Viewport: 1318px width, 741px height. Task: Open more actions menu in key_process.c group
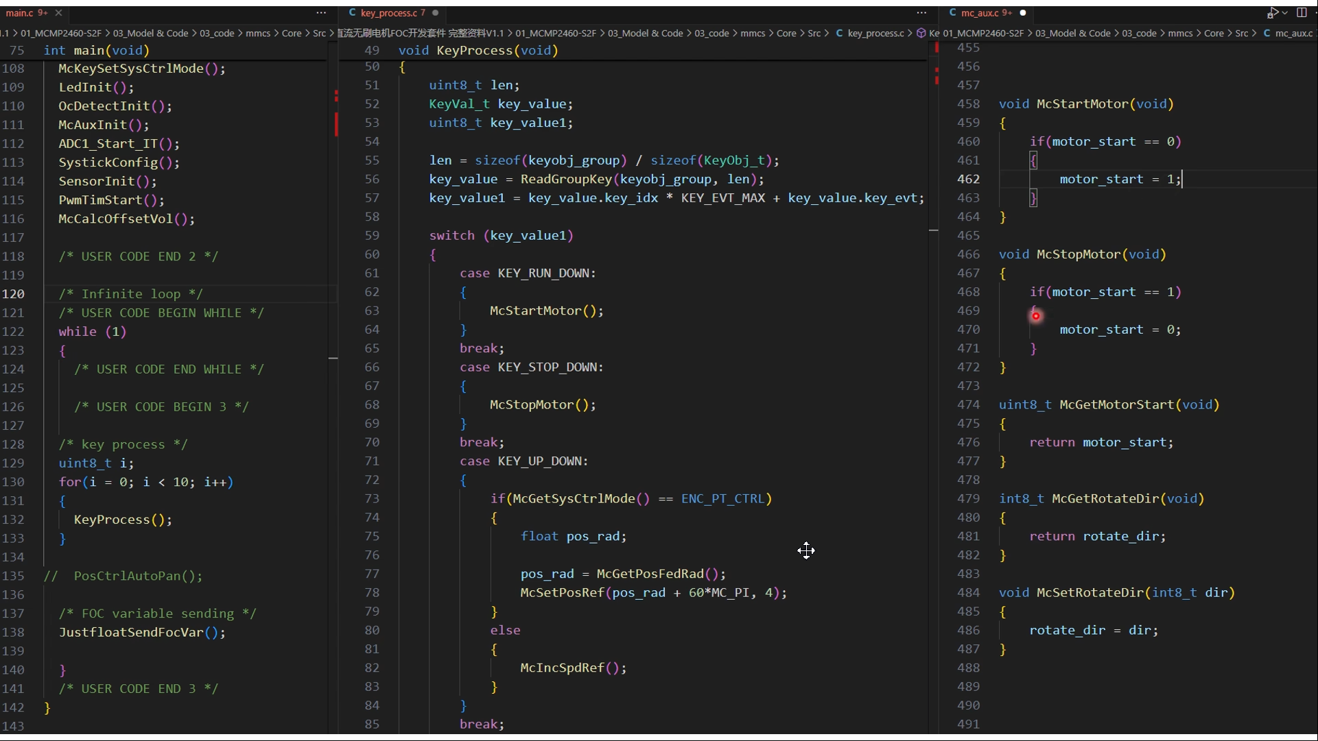[921, 13]
